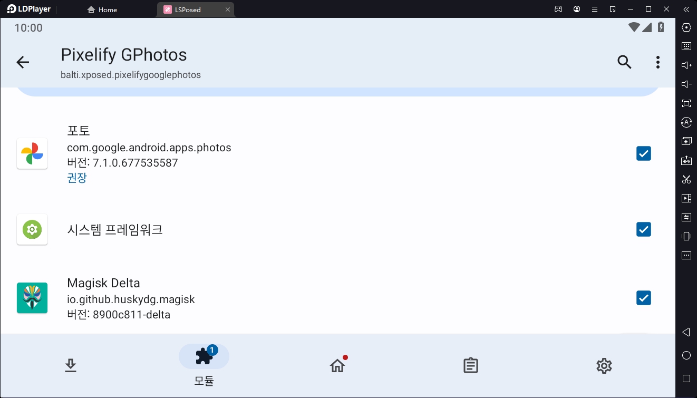Open search in Pixelify GPhotos scope
Screen dimensions: 697x398
click(x=624, y=62)
